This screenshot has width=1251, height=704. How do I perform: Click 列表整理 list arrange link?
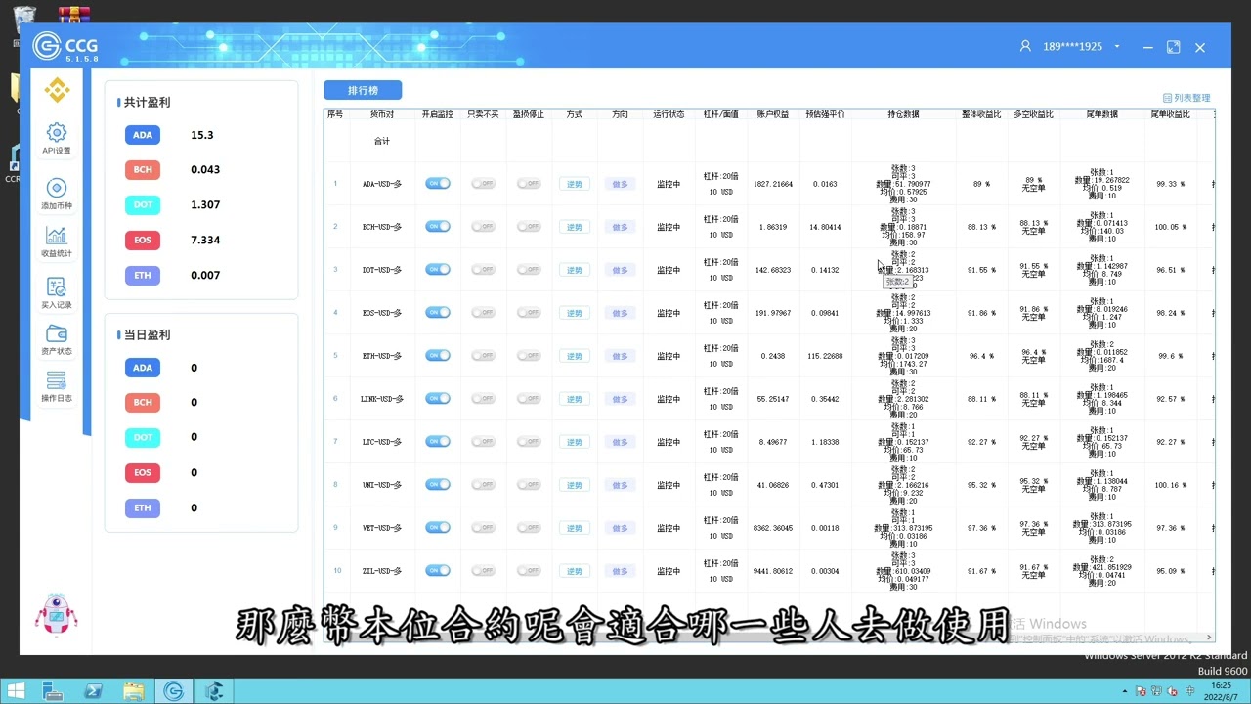pyautogui.click(x=1186, y=98)
